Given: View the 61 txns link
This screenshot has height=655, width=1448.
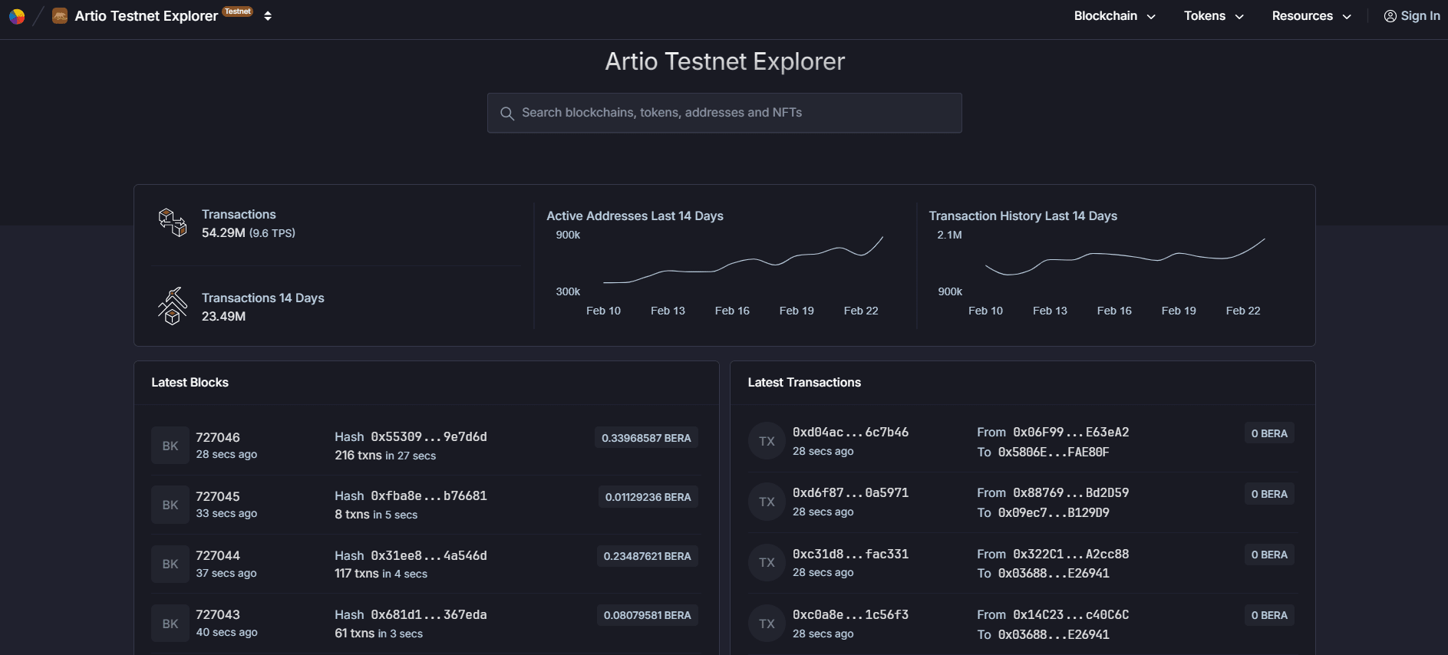Looking at the screenshot, I should [x=355, y=633].
